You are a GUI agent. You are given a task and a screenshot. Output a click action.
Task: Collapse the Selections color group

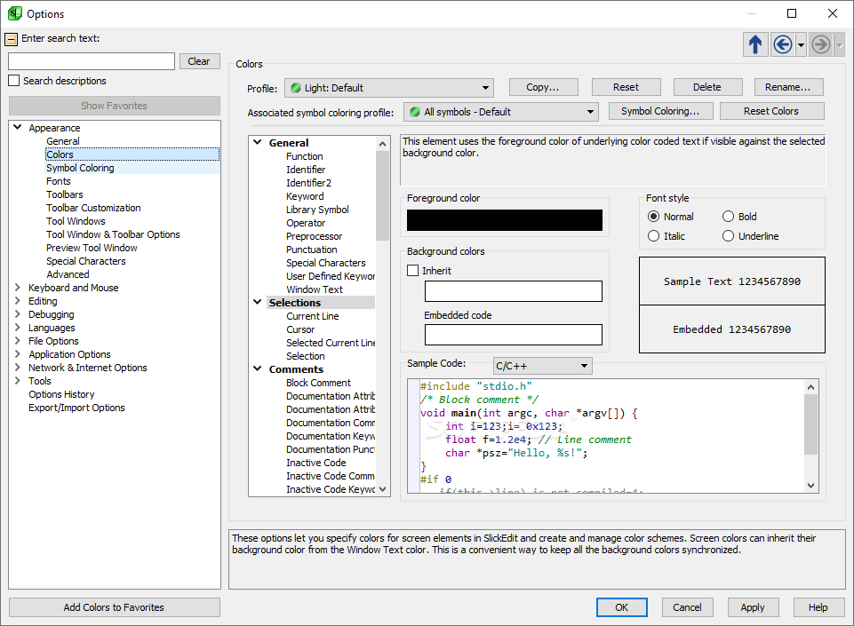[258, 302]
